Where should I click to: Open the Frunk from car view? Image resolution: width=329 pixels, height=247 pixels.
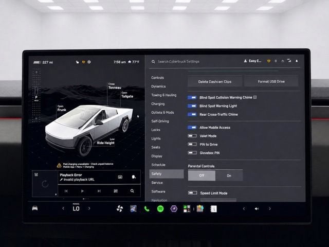tap(62, 109)
